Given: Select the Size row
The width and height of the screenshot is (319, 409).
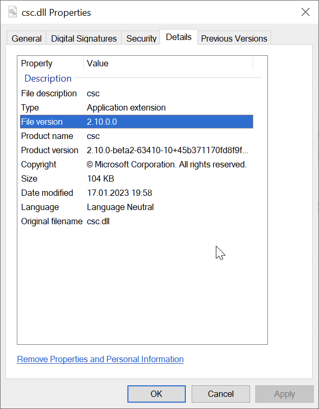Looking at the screenshot, I should point(136,178).
